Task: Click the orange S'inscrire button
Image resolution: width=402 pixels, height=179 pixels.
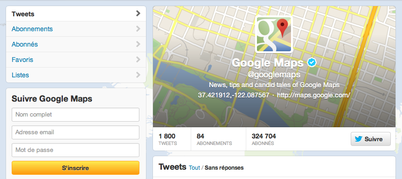Action: point(76,168)
